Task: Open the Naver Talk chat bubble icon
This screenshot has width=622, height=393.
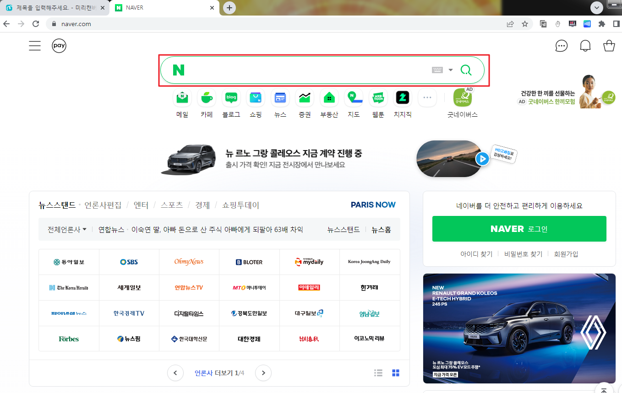Action: coord(562,46)
